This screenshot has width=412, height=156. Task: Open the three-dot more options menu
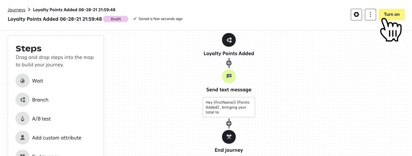[370, 14]
